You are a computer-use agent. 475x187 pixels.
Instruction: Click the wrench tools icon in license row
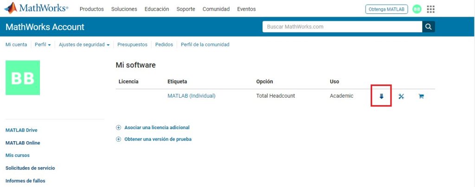coord(401,96)
